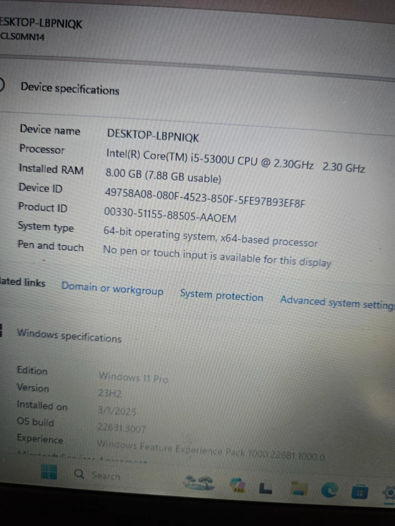The height and width of the screenshot is (526, 395).
Task: Open Microsoft Store from the taskbar
Action: (x=360, y=492)
